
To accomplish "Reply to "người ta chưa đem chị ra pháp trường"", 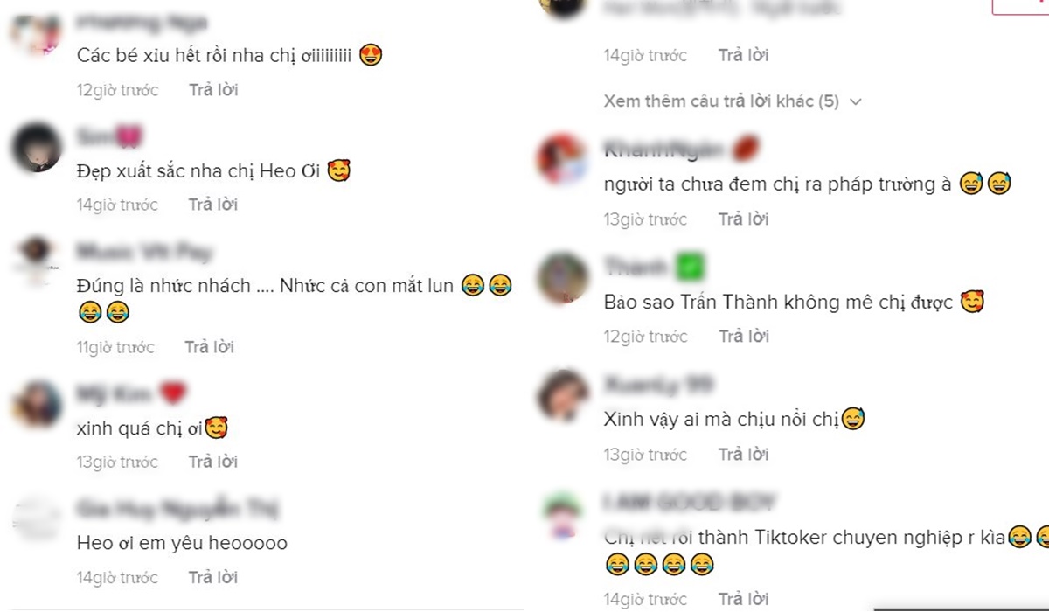I will pyautogui.click(x=743, y=219).
